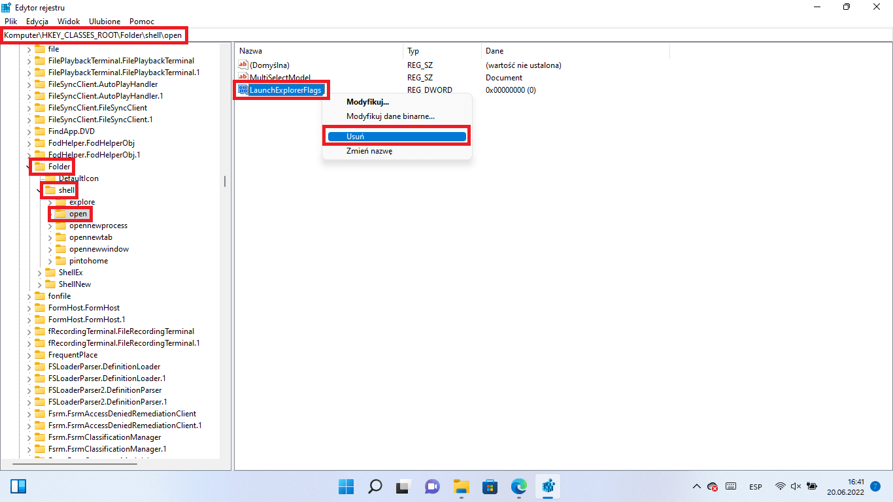Open Task View from taskbar

coord(403,486)
